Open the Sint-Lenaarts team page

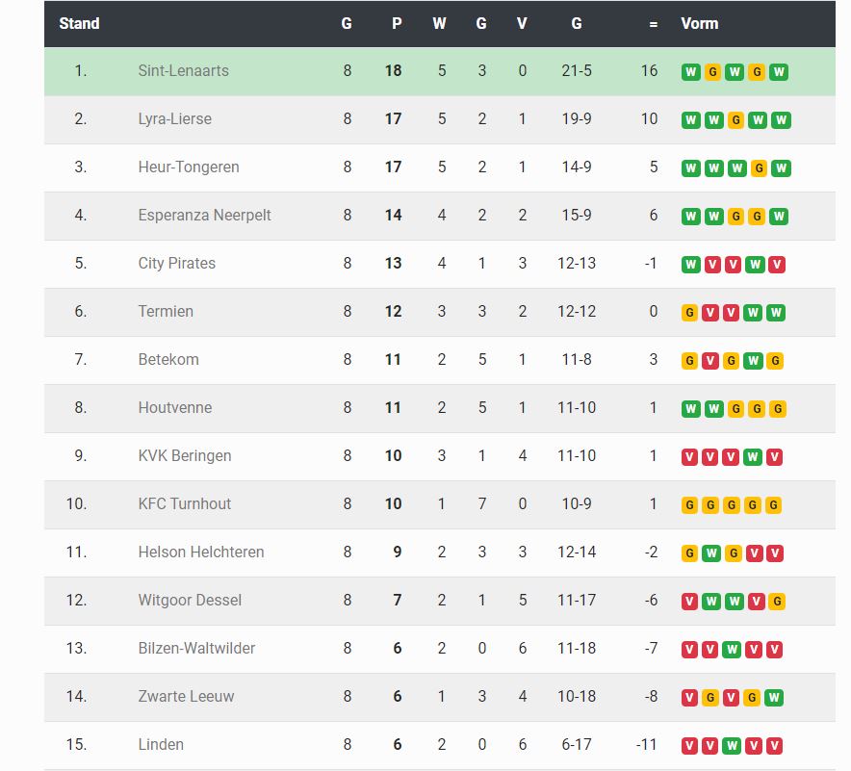[183, 70]
